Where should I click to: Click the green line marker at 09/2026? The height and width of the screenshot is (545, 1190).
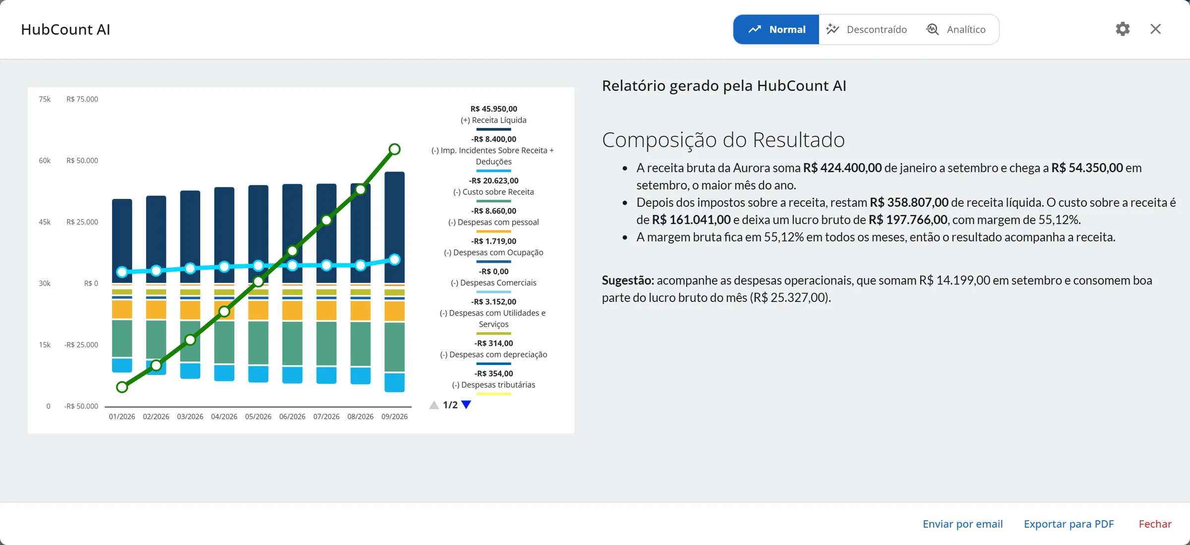(x=395, y=149)
